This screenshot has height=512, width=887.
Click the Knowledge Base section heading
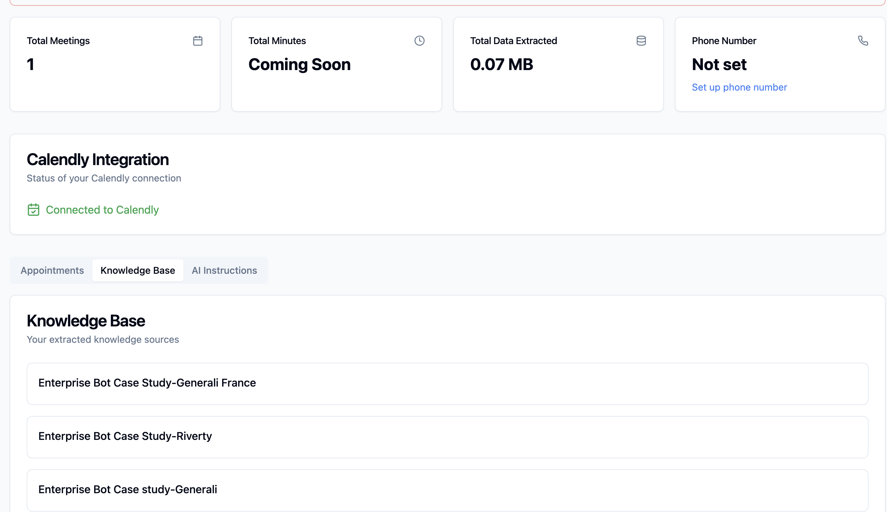point(86,321)
